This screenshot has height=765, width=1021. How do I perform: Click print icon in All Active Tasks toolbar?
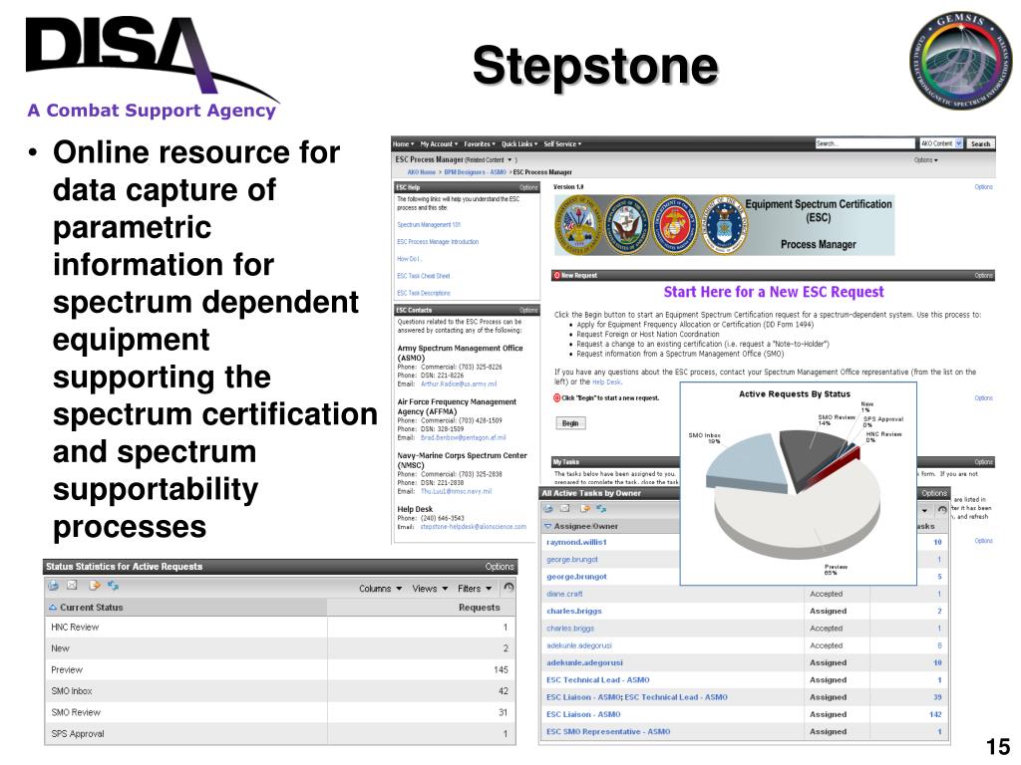click(548, 509)
